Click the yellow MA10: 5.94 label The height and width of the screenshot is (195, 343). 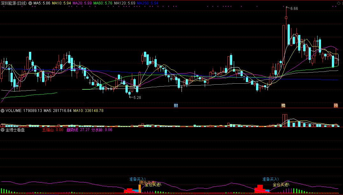tap(61, 3)
